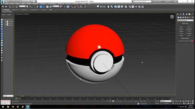Image resolution: width=195 pixels, height=109 pixels.
Task: Open the Modify panel tab icon
Action: pyautogui.click(x=181, y=14)
